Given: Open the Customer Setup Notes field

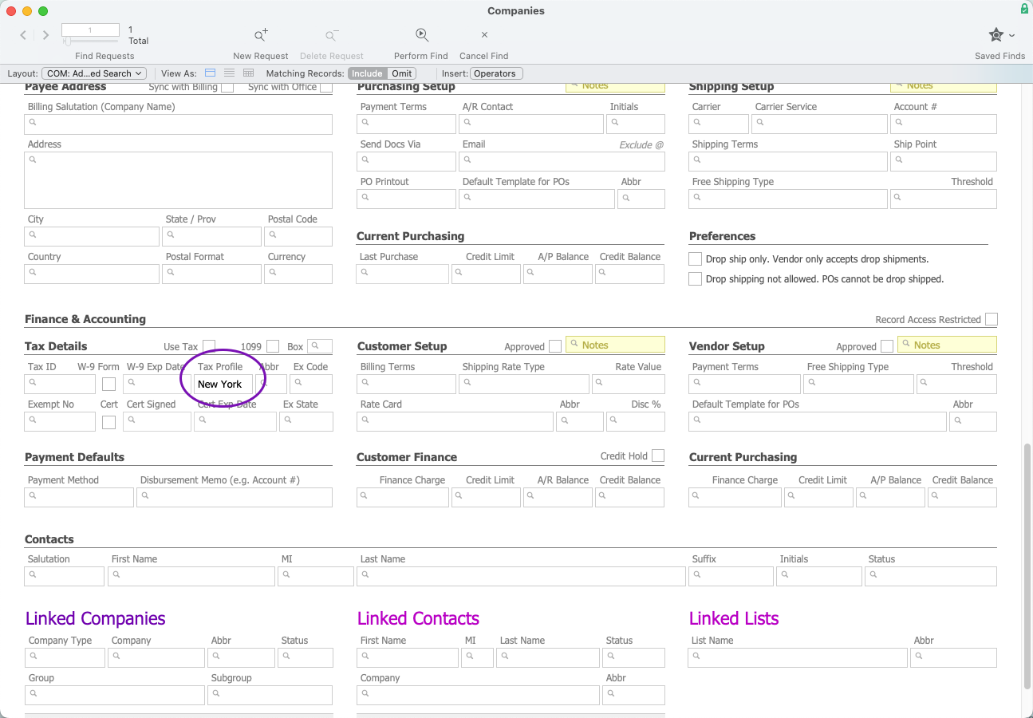Looking at the screenshot, I should tap(615, 345).
